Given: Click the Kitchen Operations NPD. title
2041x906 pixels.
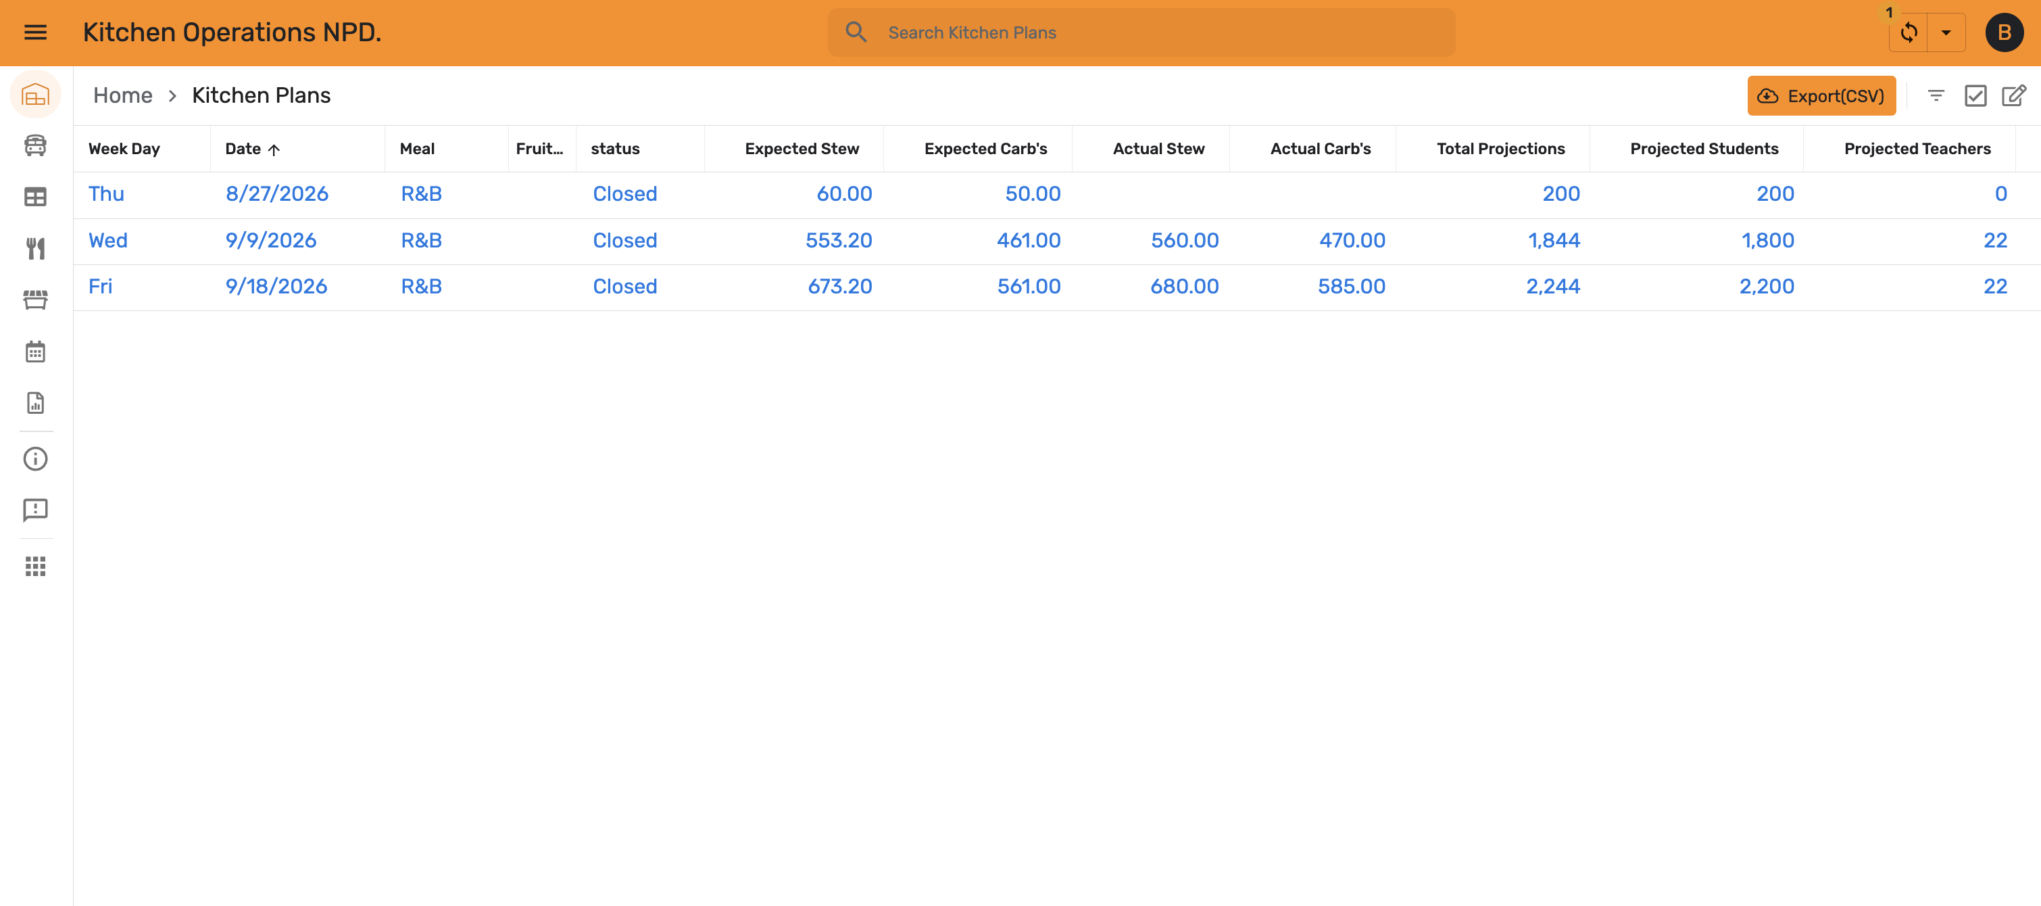Looking at the screenshot, I should pyautogui.click(x=232, y=32).
